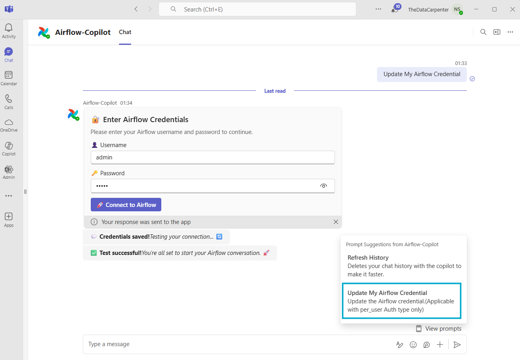Open the Calendar in sidebar
This screenshot has height=360, width=520.
pos(9,78)
